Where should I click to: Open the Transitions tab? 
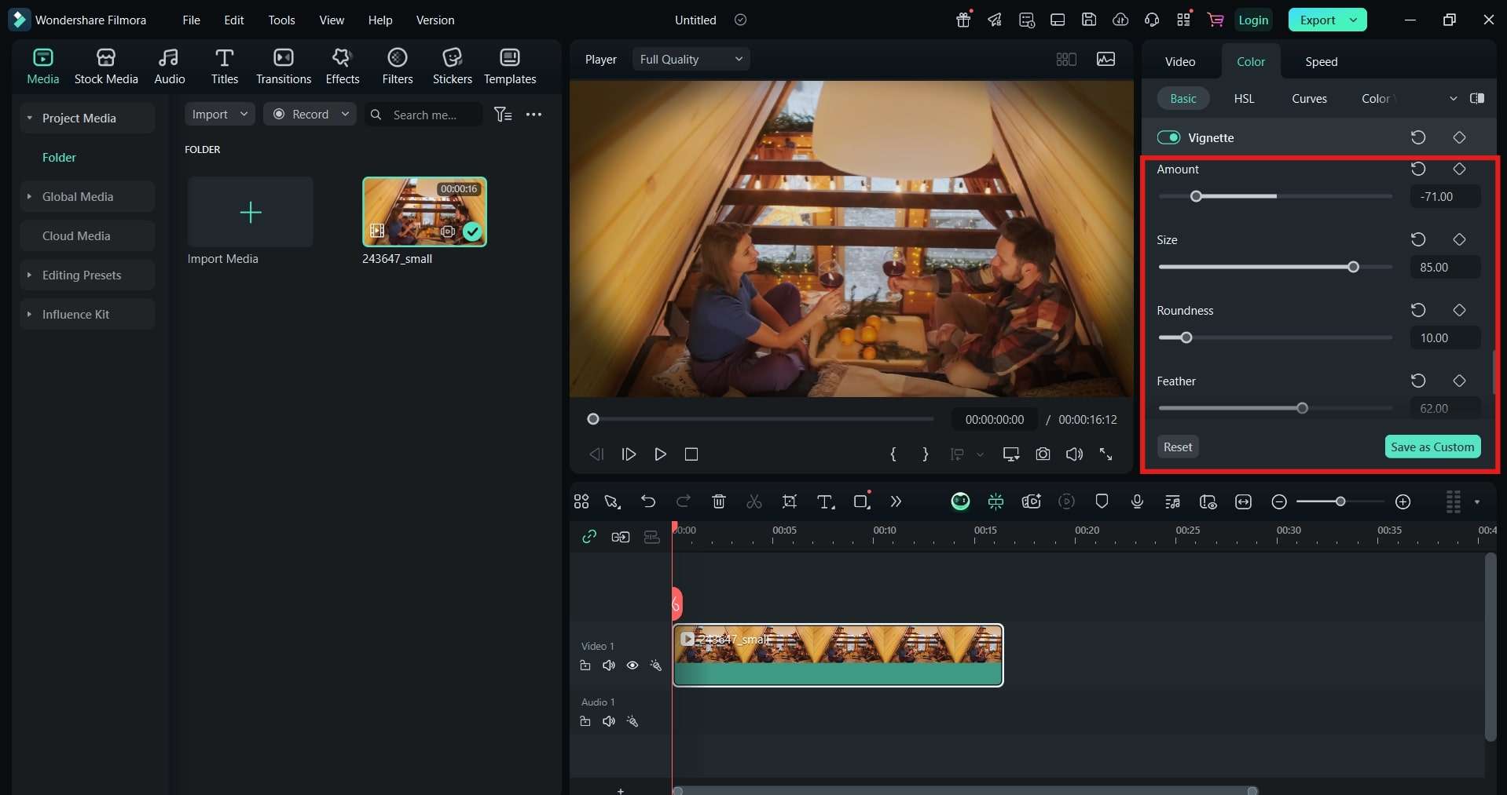[284, 66]
